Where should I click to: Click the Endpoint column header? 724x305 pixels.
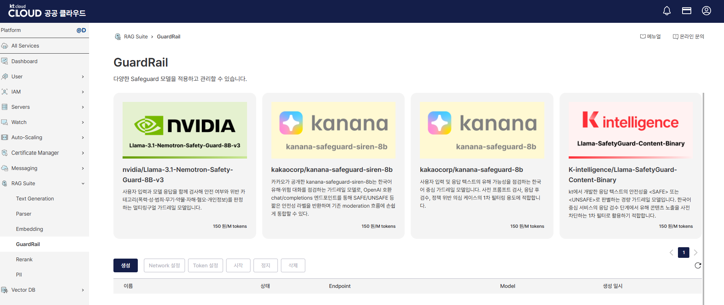tap(340, 286)
